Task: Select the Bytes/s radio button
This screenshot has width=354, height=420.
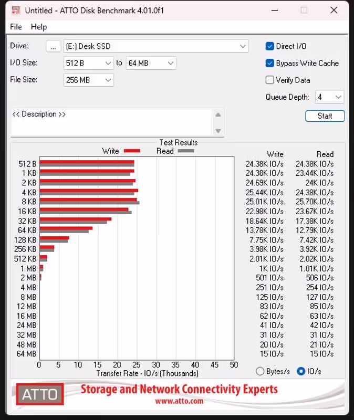Action: 260,371
